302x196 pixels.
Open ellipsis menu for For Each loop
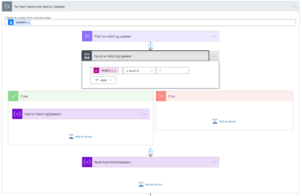[x=294, y=7]
